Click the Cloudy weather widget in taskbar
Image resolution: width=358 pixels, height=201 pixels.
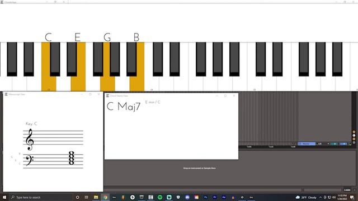(306, 197)
